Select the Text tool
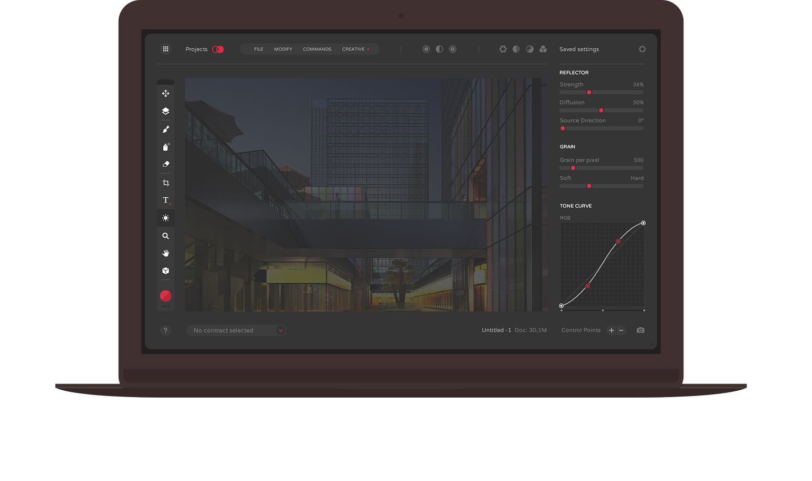The image size is (812, 481). point(165,200)
